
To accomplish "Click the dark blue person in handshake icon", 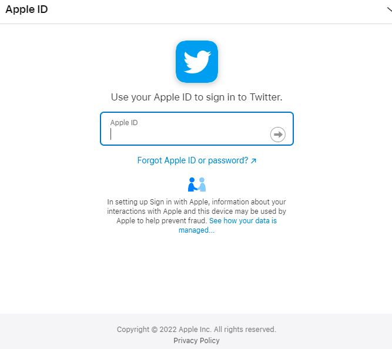I will 192,184.
